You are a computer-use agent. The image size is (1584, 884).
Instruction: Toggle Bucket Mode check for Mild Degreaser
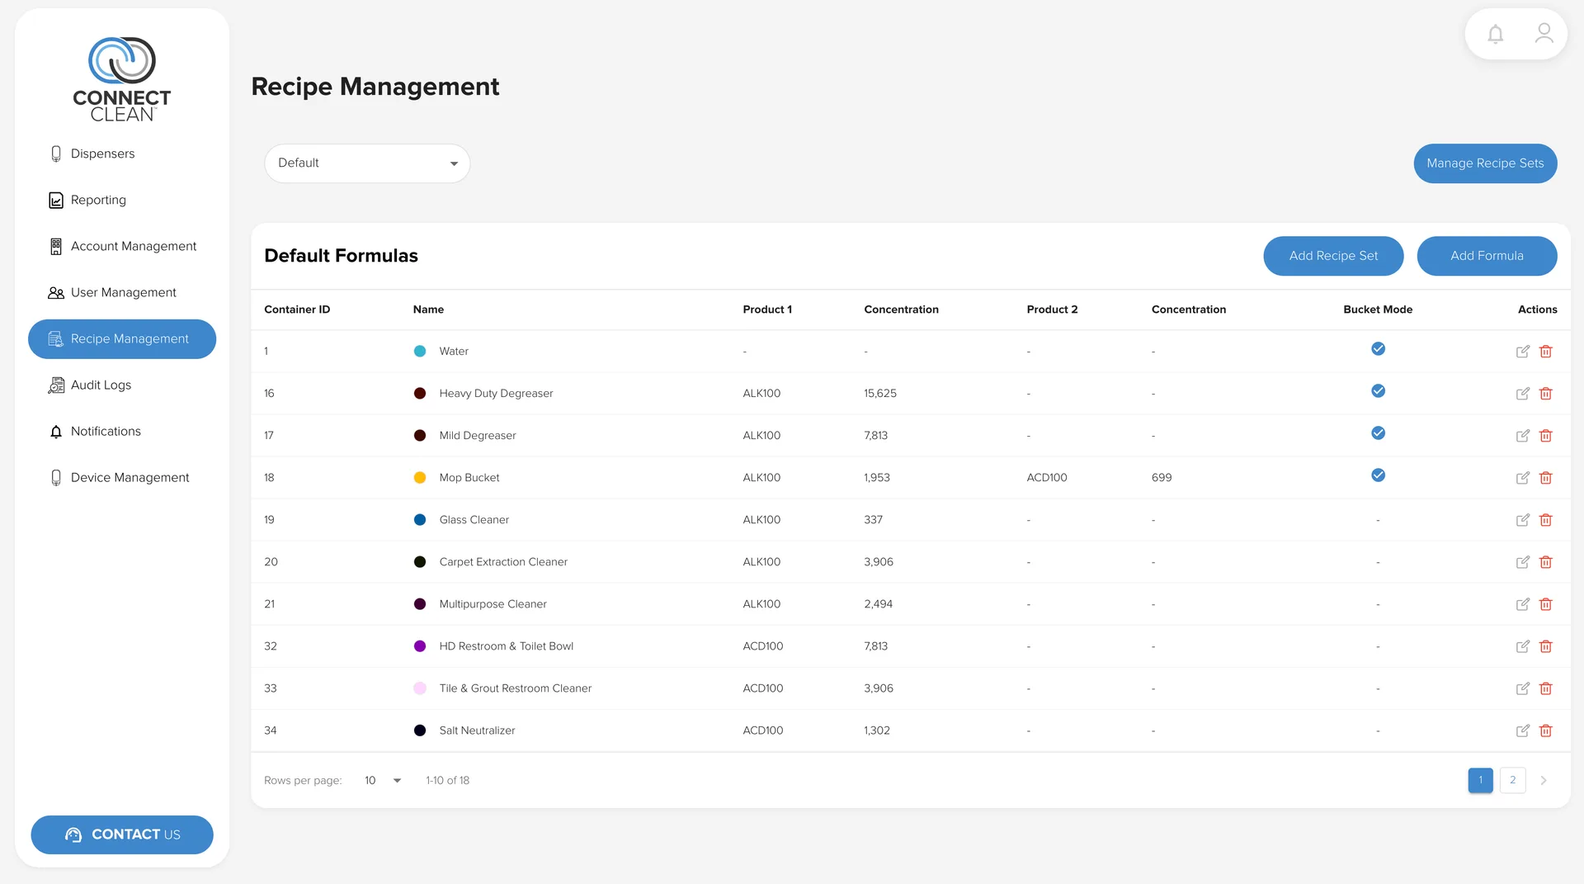click(1378, 433)
